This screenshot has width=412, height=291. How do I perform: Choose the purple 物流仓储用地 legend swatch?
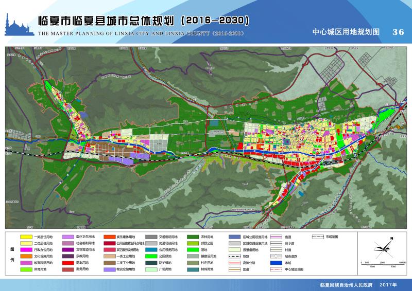pyautogui.click(x=110, y=269)
